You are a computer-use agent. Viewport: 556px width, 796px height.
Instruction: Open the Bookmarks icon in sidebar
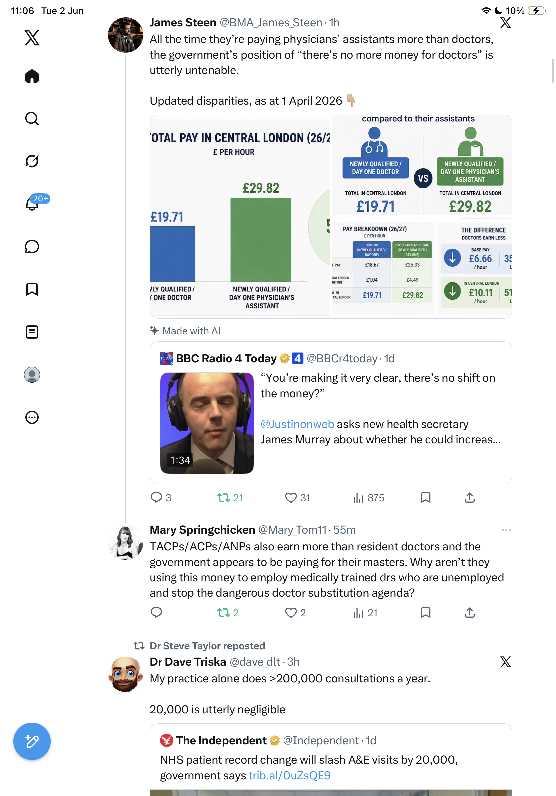click(x=32, y=289)
